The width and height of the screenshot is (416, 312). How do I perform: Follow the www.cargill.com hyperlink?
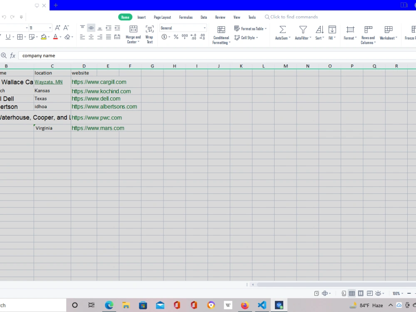click(99, 82)
